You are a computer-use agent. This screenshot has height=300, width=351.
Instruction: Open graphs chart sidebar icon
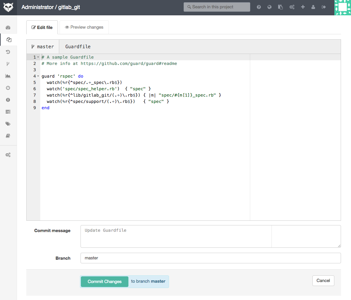(x=8, y=76)
